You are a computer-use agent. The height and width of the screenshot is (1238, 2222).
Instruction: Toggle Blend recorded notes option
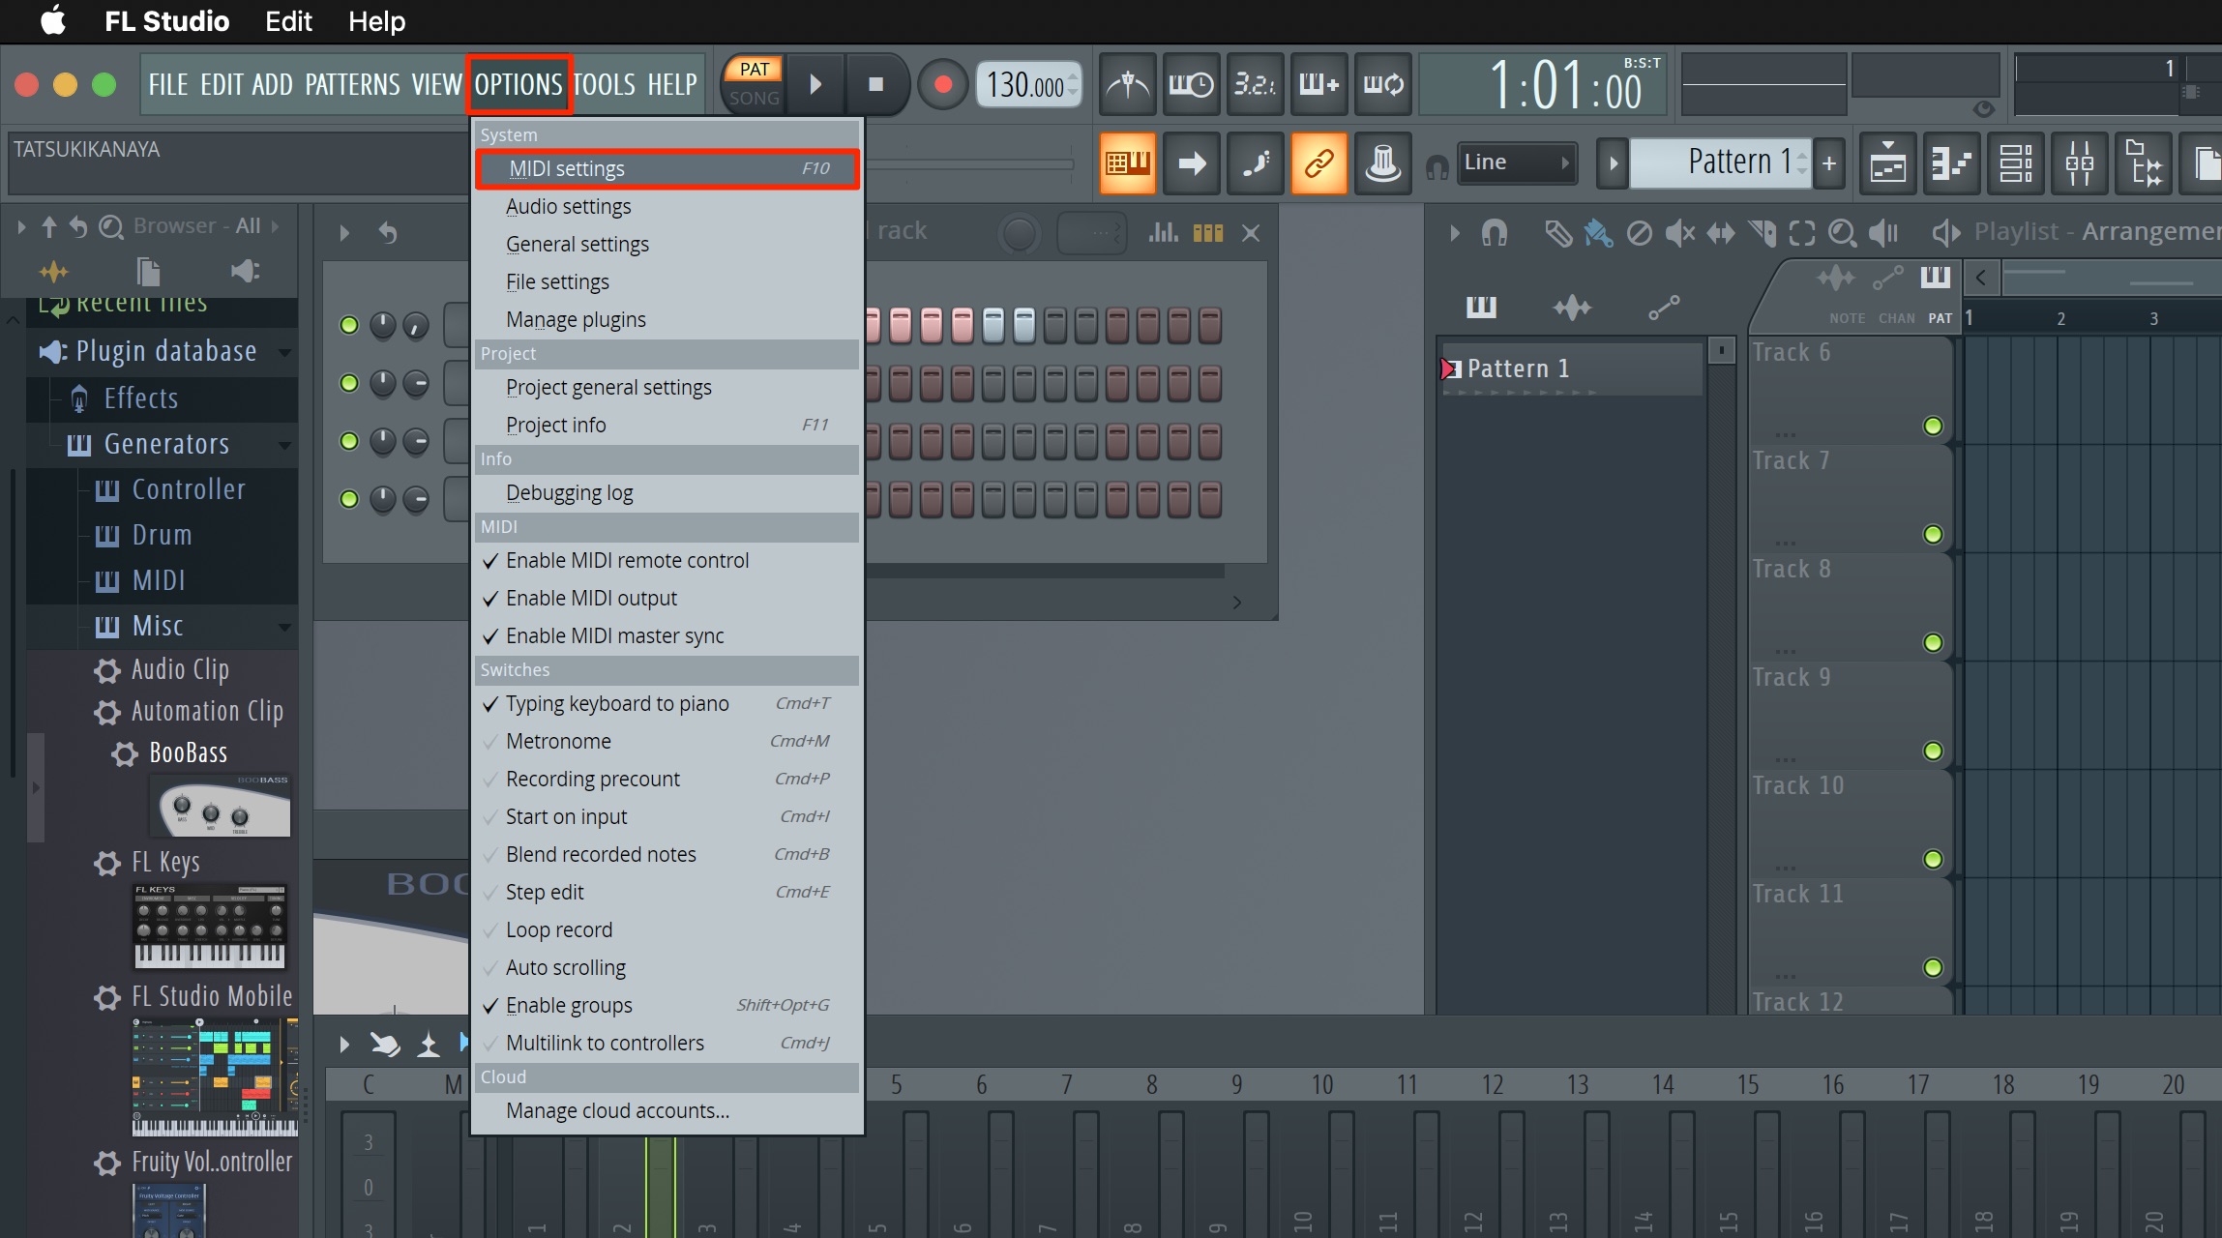pyautogui.click(x=667, y=855)
